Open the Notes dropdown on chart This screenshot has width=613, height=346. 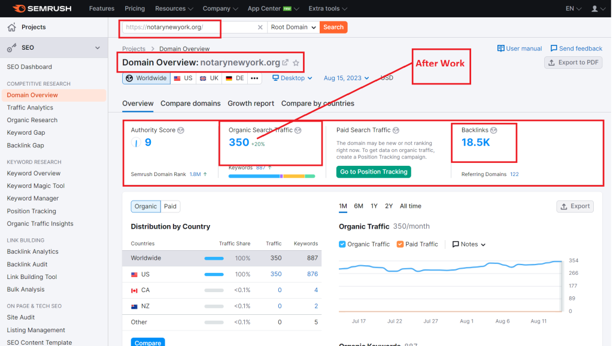click(x=469, y=244)
